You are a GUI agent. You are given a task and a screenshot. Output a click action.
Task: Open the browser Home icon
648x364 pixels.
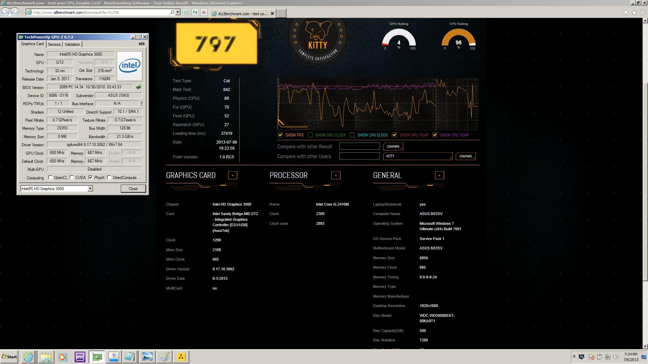(x=626, y=12)
